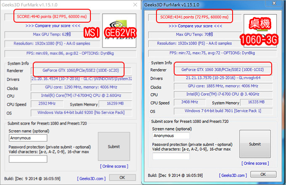Screen dimensions: 286x185
Task: Click Build date text in left window
Action: click(x=32, y=179)
